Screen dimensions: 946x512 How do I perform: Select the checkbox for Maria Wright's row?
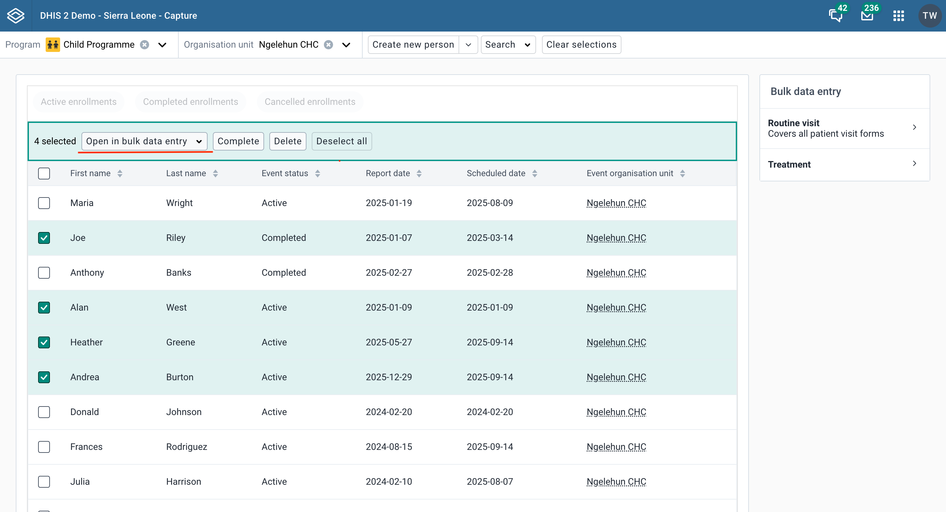click(44, 203)
